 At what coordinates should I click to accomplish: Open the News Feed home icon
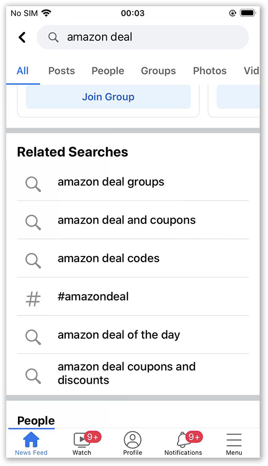click(x=31, y=440)
